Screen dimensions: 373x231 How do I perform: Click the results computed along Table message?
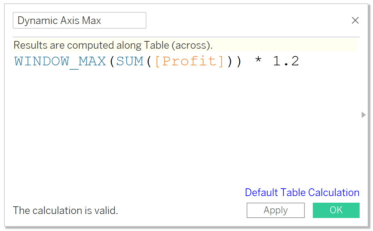point(113,45)
